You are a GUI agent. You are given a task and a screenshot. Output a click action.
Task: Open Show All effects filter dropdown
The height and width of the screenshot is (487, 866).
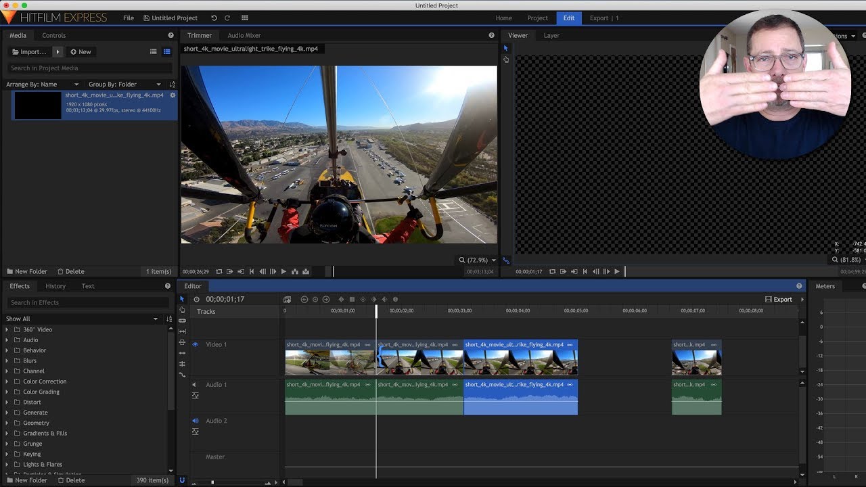pos(82,319)
